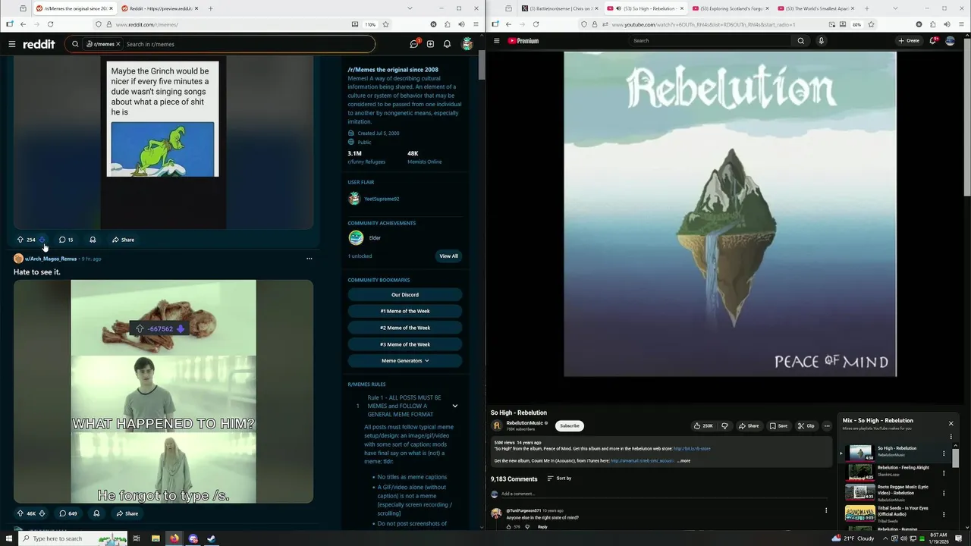This screenshot has height=546, width=971.
Task: Click Elder achievement badge icon
Action: pos(356,238)
